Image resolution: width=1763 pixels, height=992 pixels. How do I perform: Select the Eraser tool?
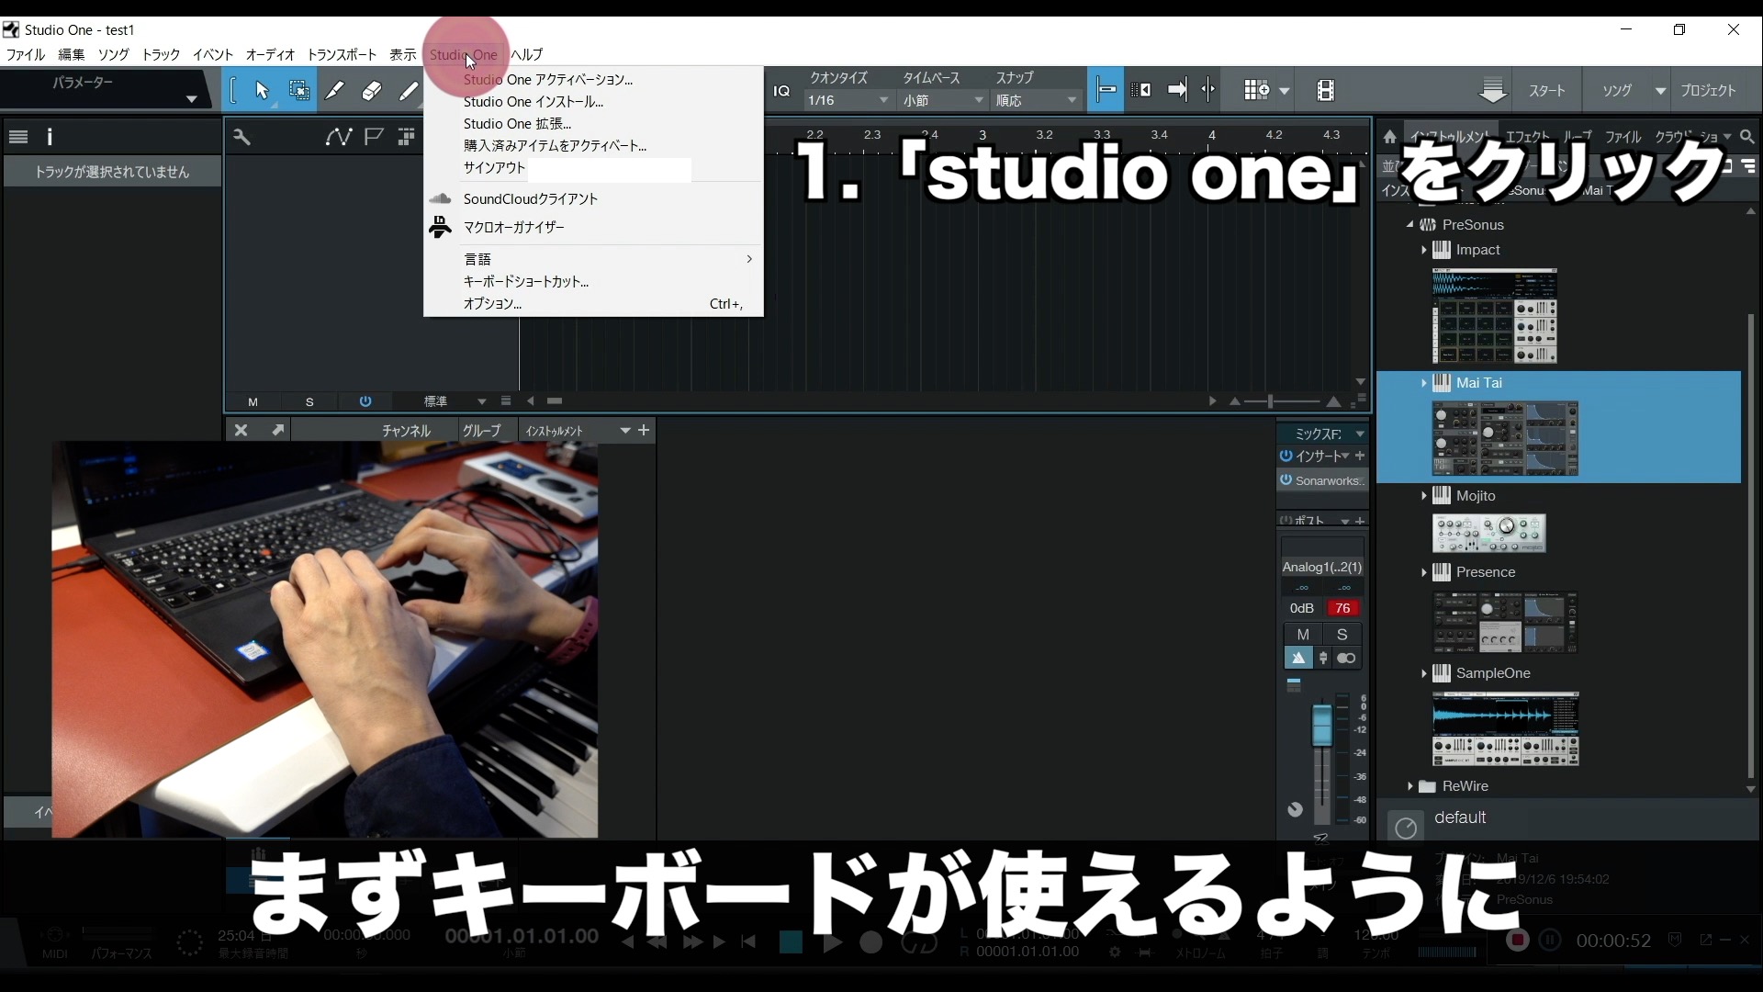372,90
